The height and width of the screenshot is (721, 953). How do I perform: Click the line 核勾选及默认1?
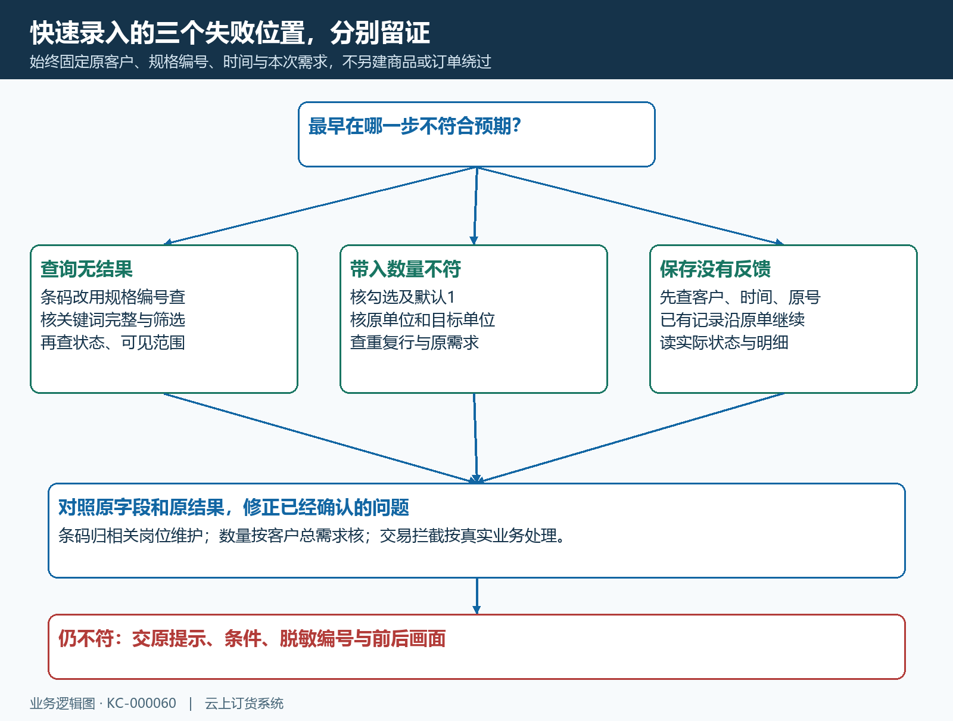coord(403,297)
